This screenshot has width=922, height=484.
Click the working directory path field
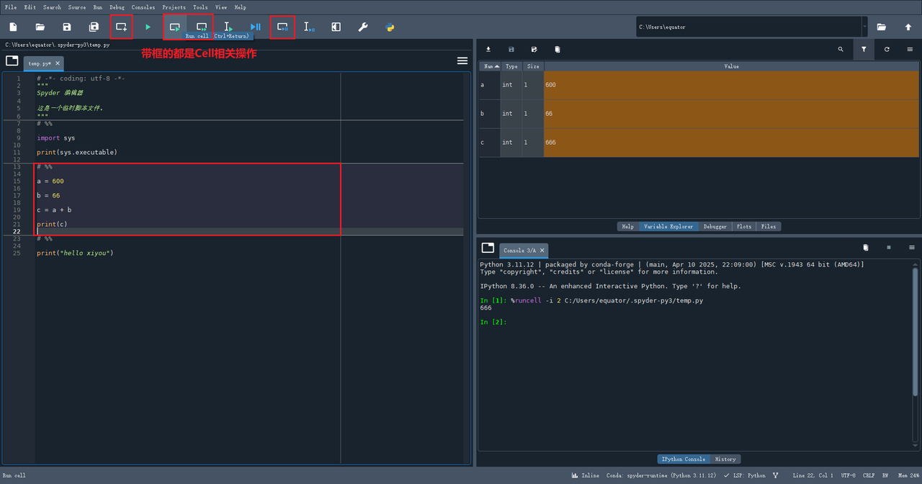coord(748,27)
